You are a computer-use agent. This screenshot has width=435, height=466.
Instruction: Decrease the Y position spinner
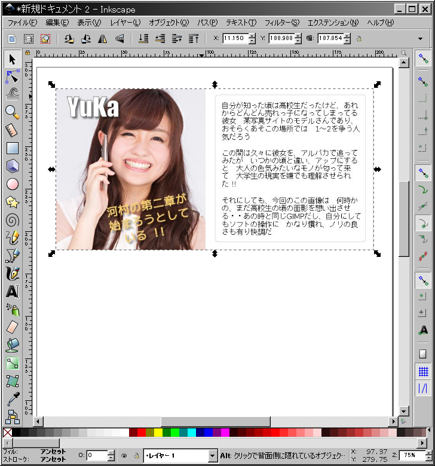pos(299,41)
